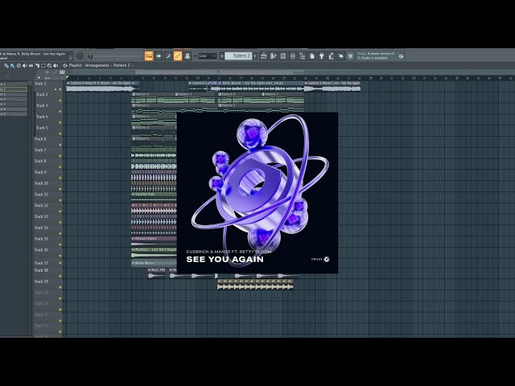Mute Track 2 using its green light
The image size is (515, 386).
pos(60,101)
